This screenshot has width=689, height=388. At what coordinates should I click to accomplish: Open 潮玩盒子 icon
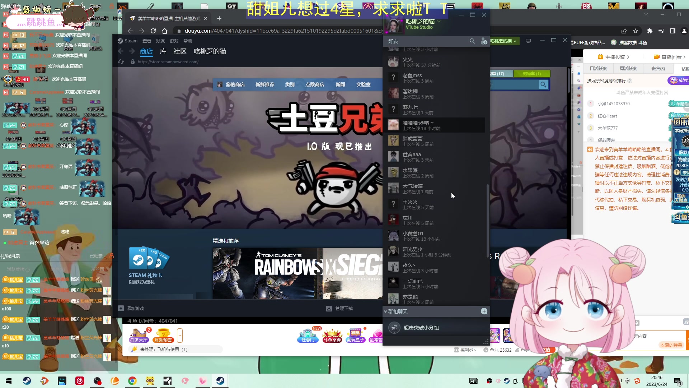(x=356, y=336)
